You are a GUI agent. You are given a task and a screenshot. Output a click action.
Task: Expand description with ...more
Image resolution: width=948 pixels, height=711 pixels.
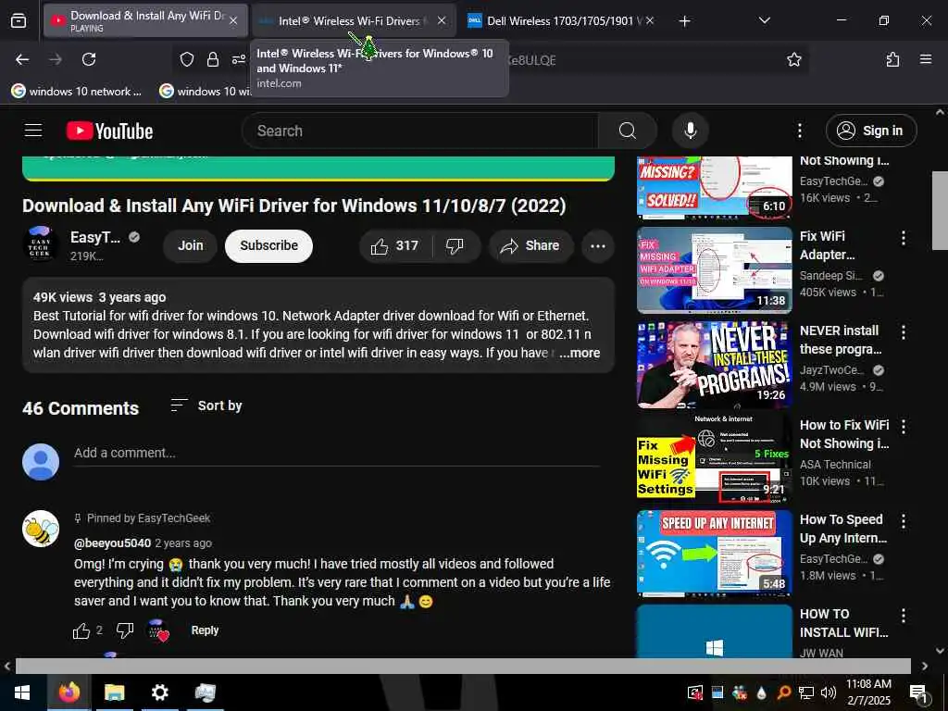[x=580, y=353]
